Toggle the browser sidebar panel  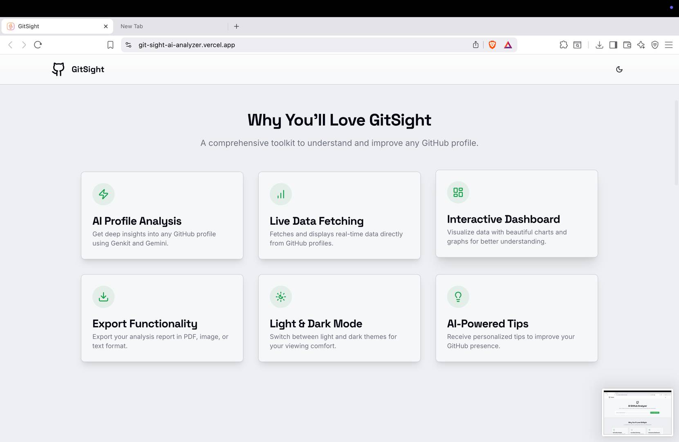[613, 45]
